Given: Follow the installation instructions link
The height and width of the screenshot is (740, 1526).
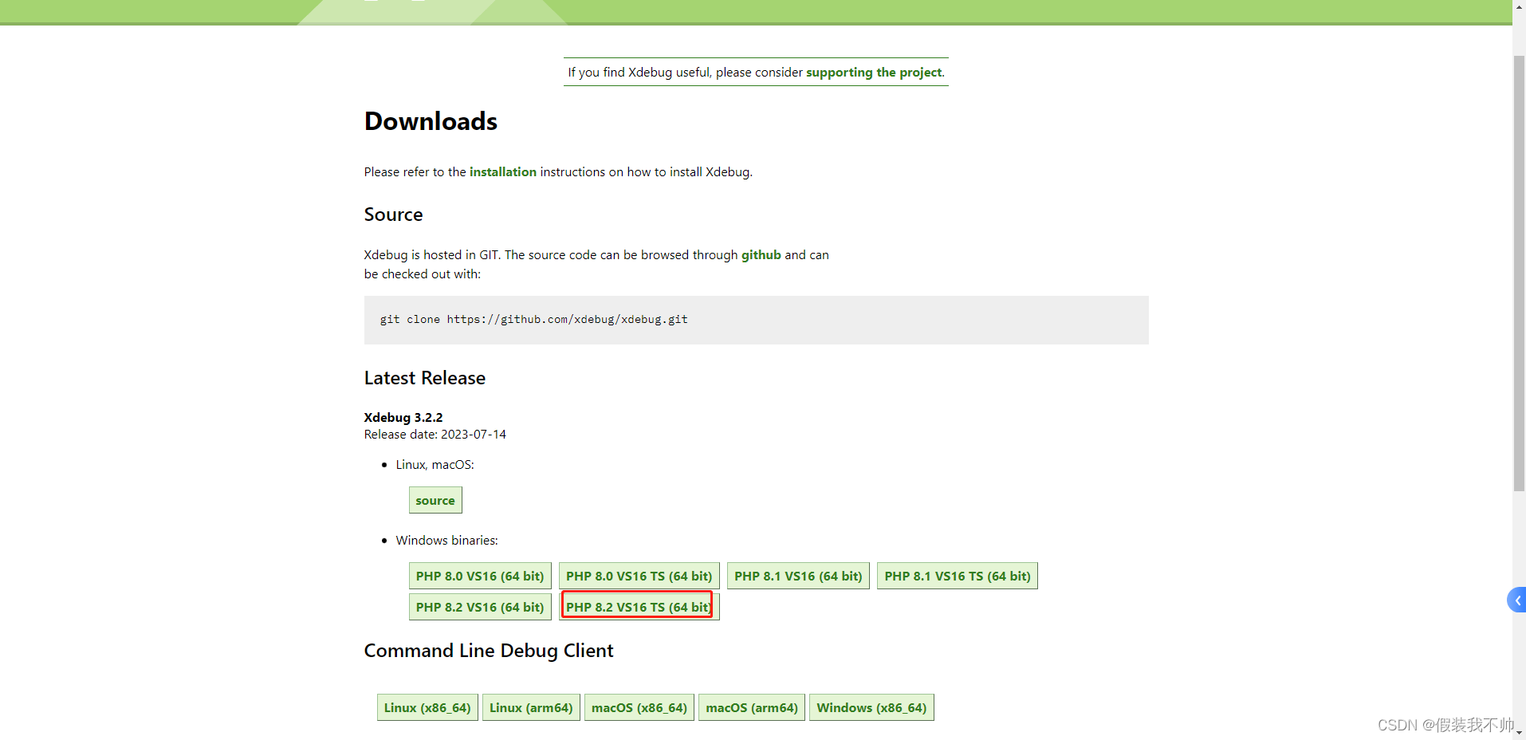Looking at the screenshot, I should click(x=503, y=172).
